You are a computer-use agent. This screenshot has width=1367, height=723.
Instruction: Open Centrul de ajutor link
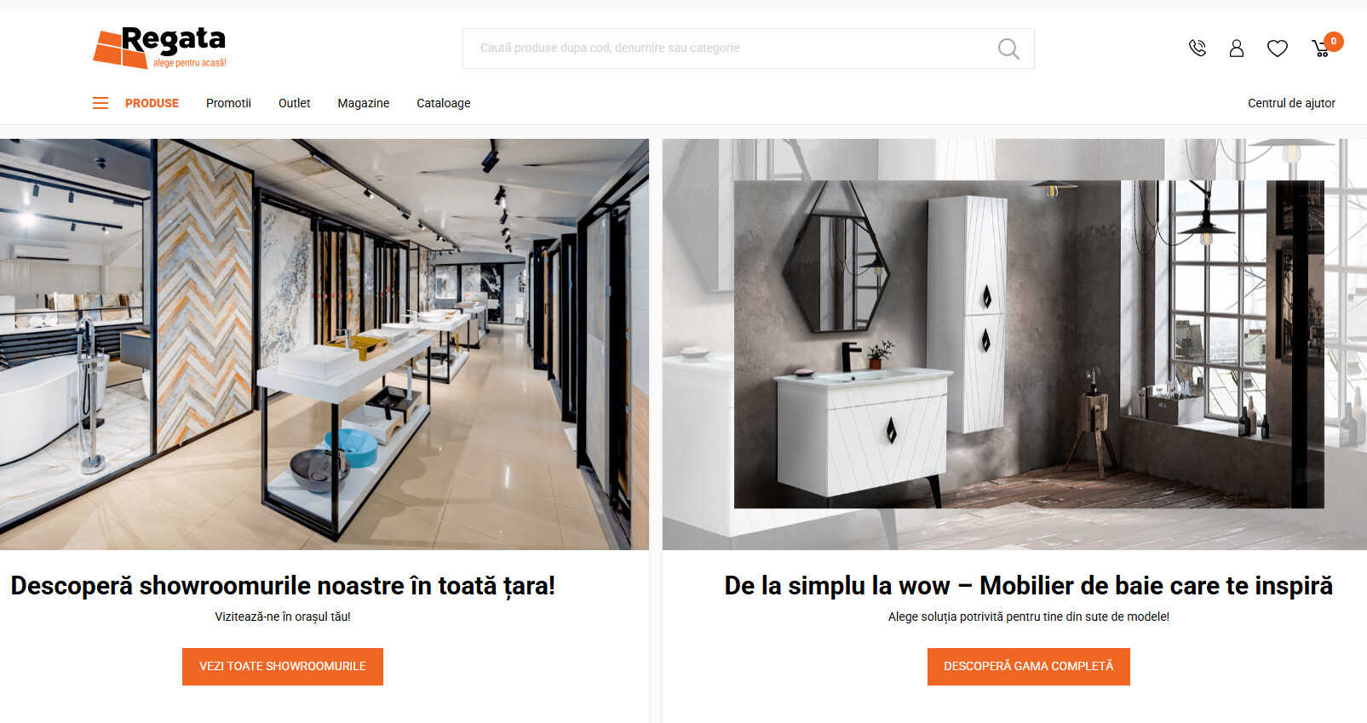tap(1291, 103)
